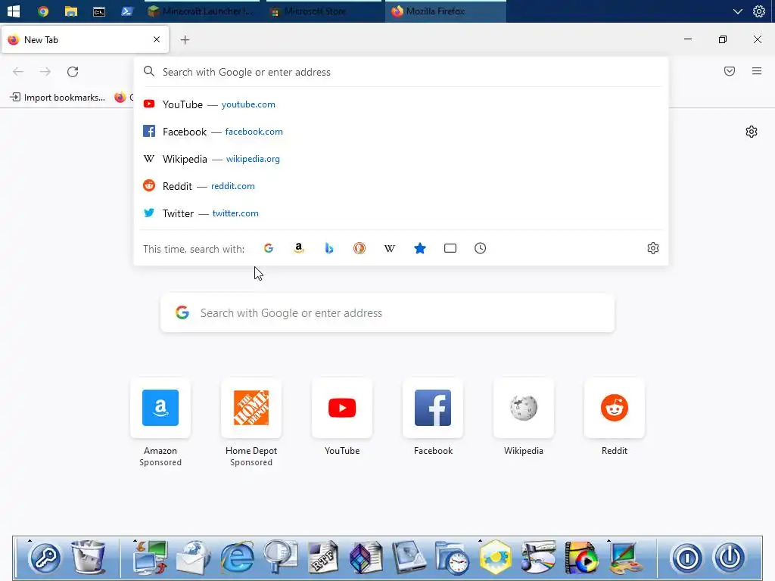This screenshot has height=581, width=775.
Task: Open settings gear on top taskbar
Action: pos(758,11)
